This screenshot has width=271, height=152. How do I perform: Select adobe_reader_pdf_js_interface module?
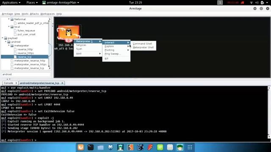click(x=33, y=23)
